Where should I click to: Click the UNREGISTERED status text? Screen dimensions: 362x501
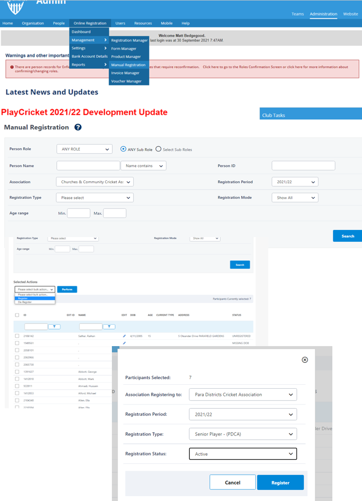(x=241, y=336)
